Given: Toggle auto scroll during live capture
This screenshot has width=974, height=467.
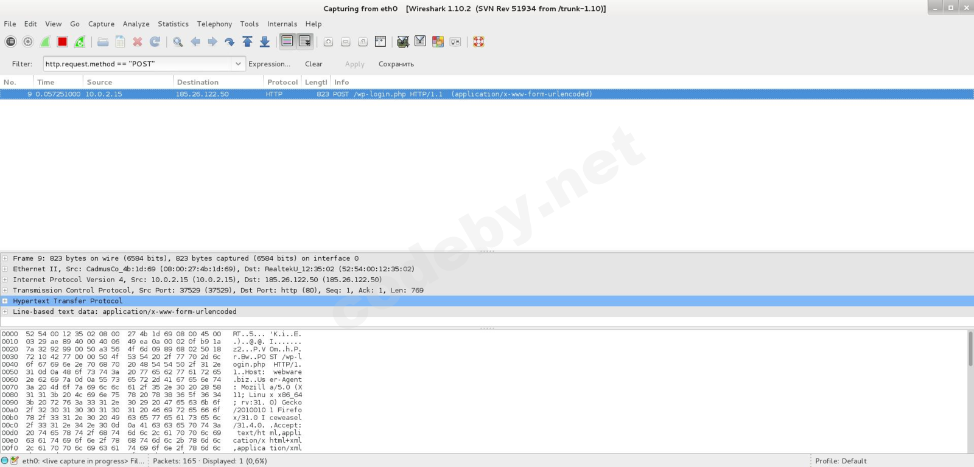Looking at the screenshot, I should (x=305, y=41).
